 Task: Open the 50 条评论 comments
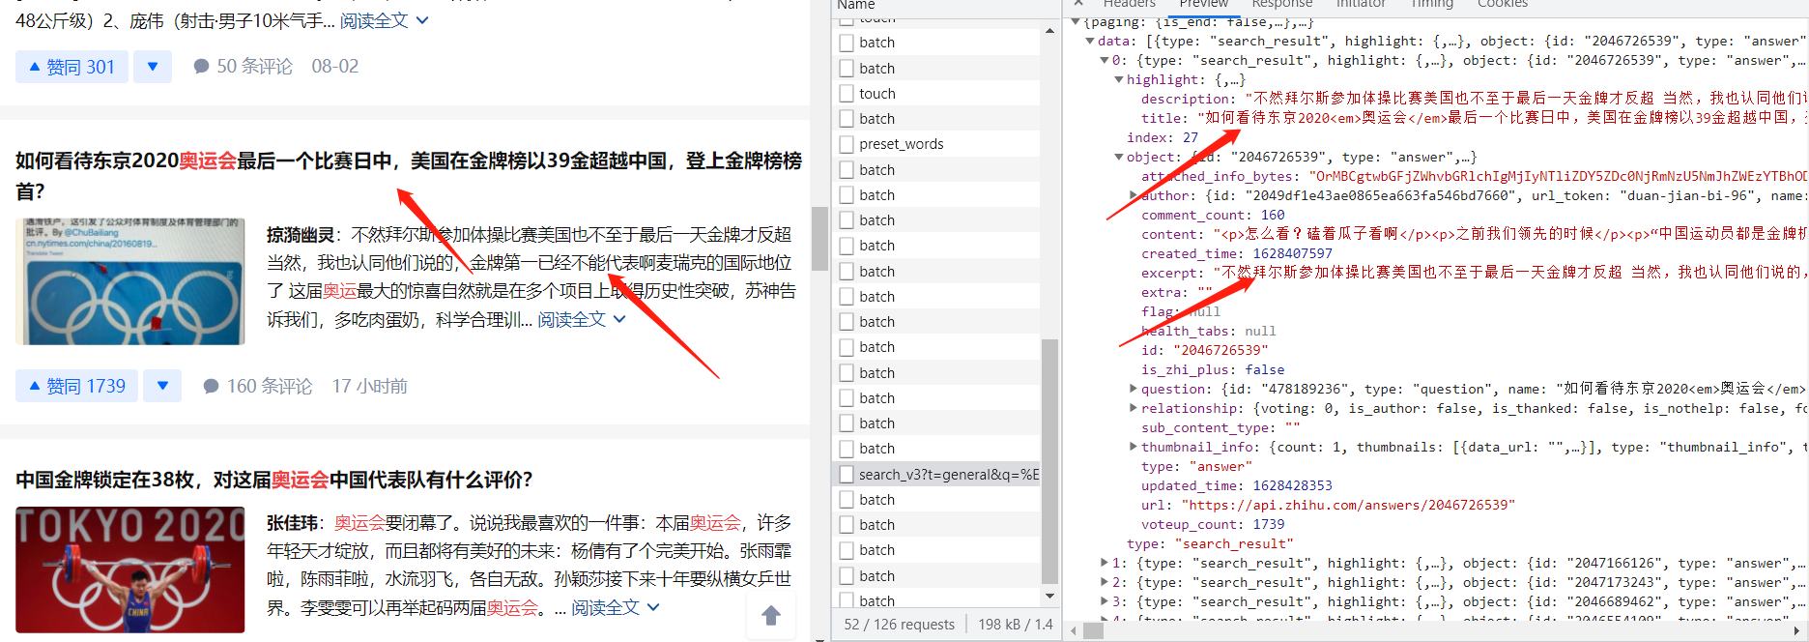243,67
